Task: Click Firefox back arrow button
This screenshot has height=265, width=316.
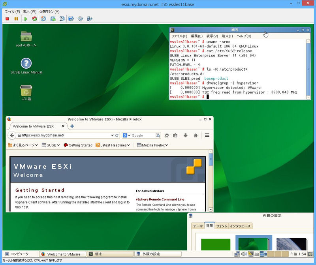Action: click(x=12, y=135)
